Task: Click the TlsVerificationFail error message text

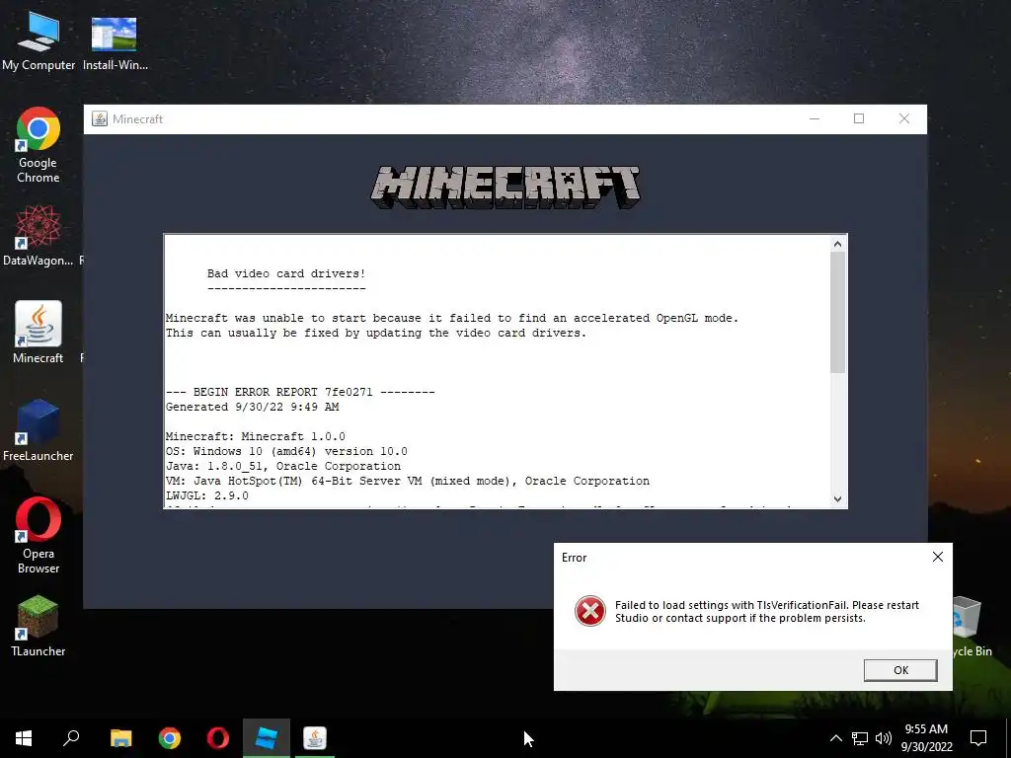Action: pos(766,612)
